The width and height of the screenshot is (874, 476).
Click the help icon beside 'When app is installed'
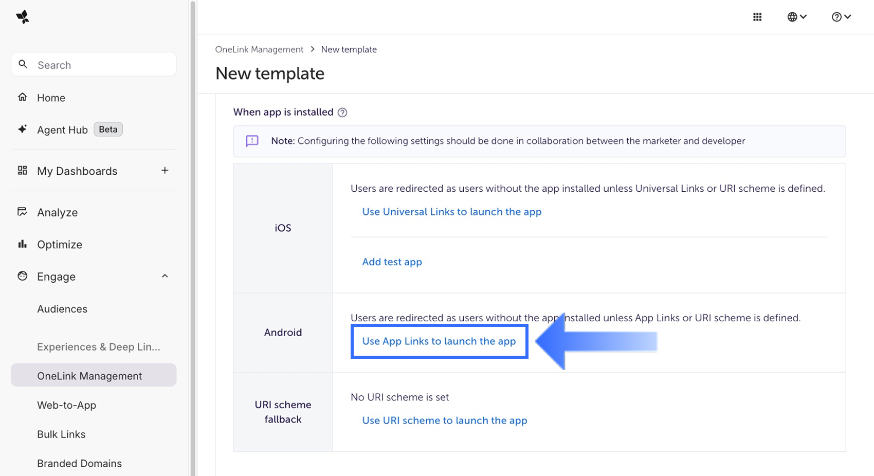tap(342, 113)
